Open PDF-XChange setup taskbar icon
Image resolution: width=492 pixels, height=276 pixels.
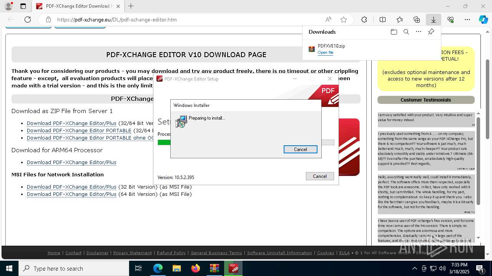[x=233, y=268]
